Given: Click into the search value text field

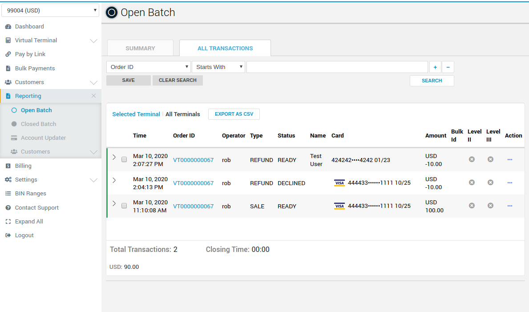Looking at the screenshot, I should click(337, 67).
